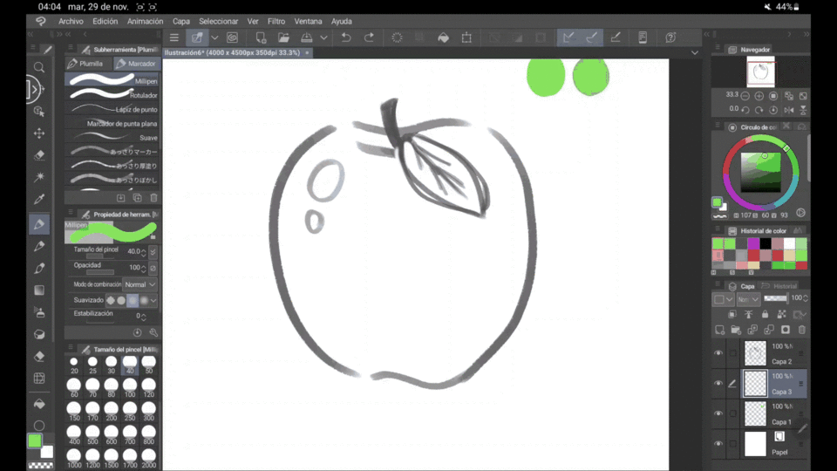837x471 pixels.
Task: Open the Capa menu
Action: 181,21
